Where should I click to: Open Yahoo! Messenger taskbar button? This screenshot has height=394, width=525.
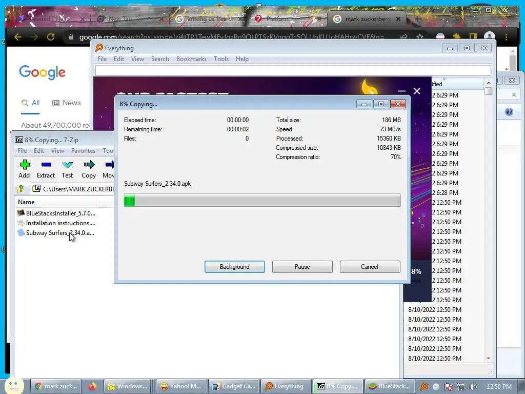tap(181, 386)
